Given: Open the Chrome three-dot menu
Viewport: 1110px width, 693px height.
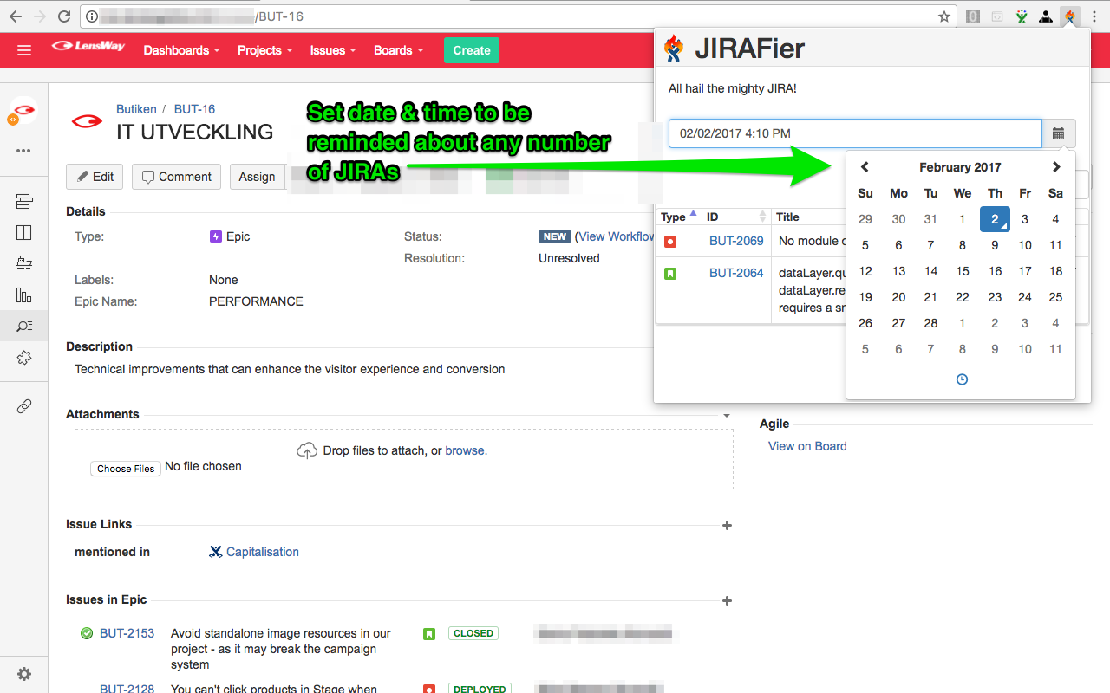Looking at the screenshot, I should 1094,16.
